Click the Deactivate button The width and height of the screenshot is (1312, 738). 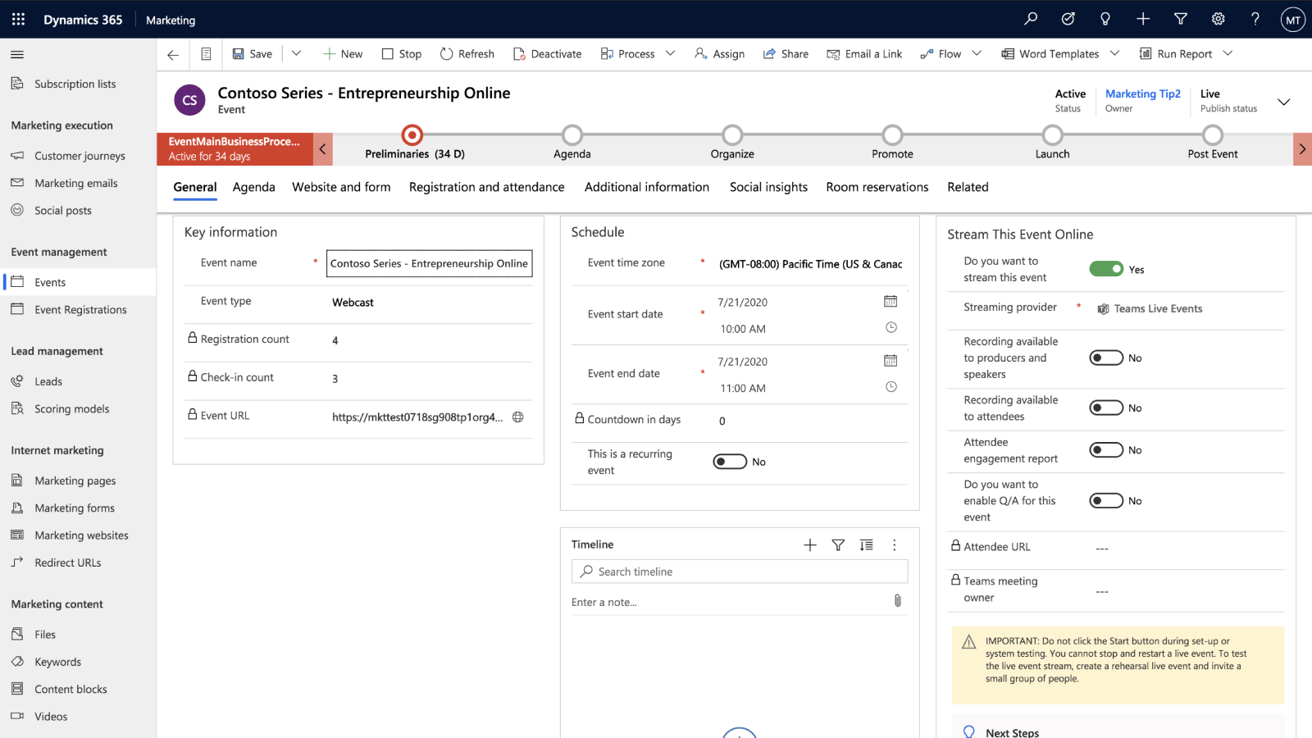coord(547,54)
